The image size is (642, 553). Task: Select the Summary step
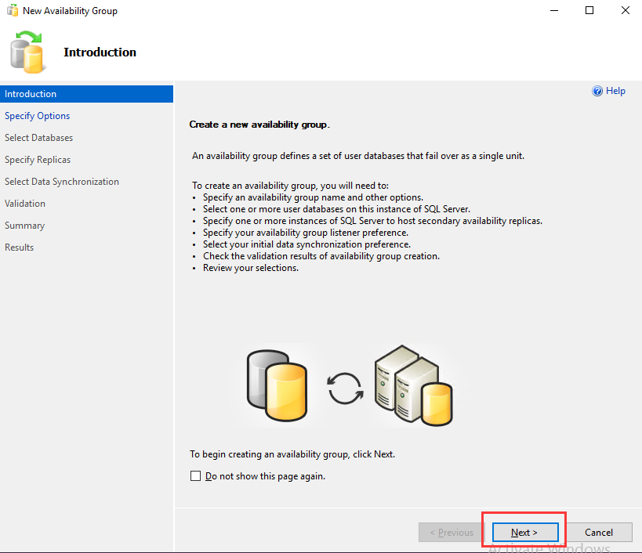[x=24, y=226]
